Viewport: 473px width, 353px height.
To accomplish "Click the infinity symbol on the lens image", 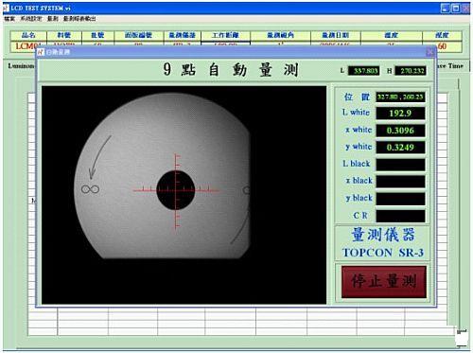I will point(90,189).
